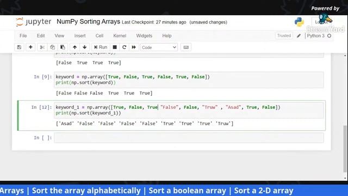348x196 pixels.
Task: Paste cells below icon
Action: pyautogui.click(x=63, y=47)
